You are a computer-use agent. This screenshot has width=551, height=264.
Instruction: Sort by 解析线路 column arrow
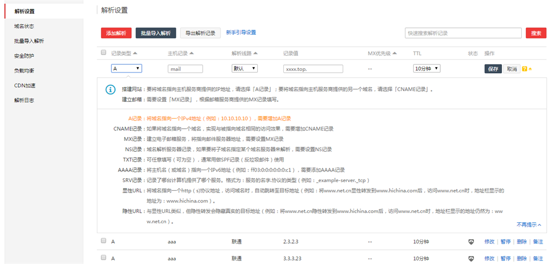(256, 53)
